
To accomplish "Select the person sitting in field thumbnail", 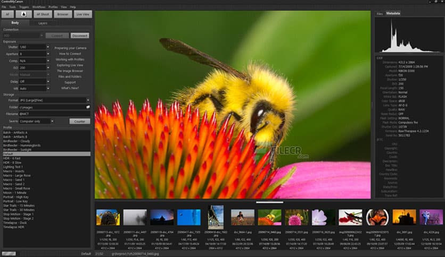I will point(243,217).
